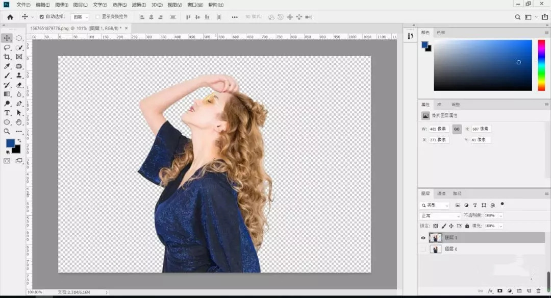Screen dimensions: 551x298
Task: Select the Zoom magnifier tool
Action: [x=7, y=132]
